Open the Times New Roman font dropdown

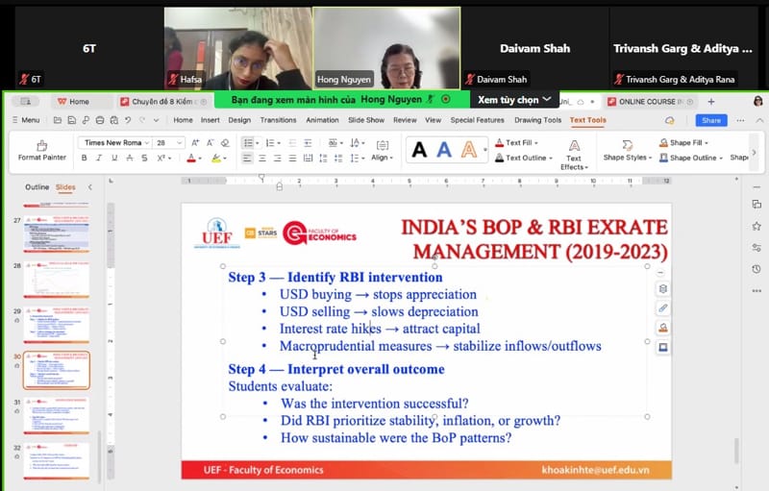tap(115, 142)
